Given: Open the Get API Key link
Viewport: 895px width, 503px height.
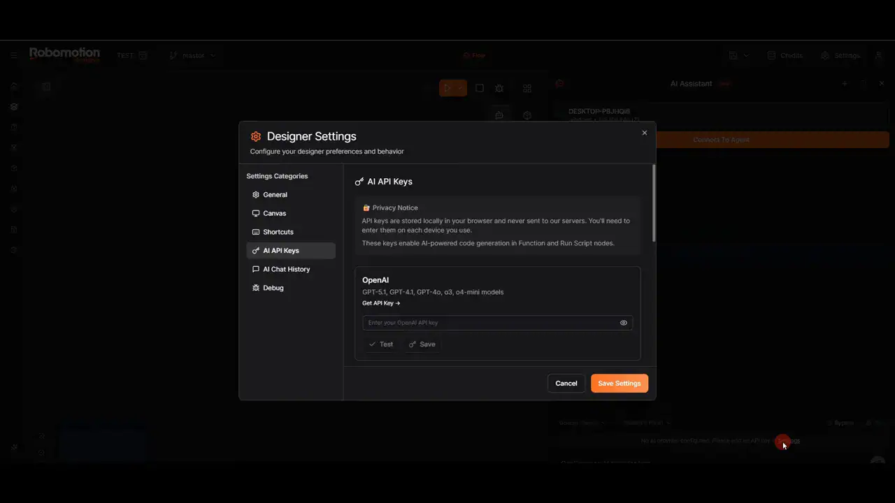Looking at the screenshot, I should pyautogui.click(x=380, y=302).
